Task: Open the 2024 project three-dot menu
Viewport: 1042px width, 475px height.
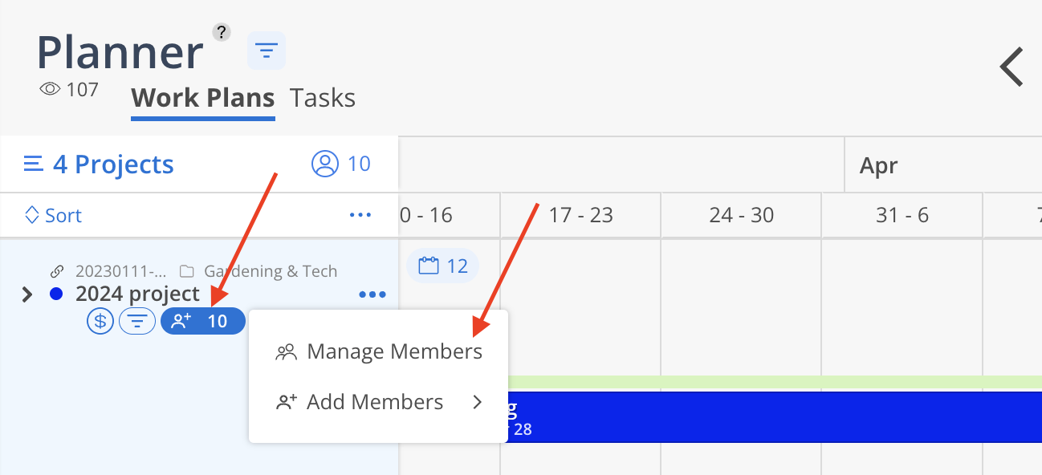Action: click(372, 294)
